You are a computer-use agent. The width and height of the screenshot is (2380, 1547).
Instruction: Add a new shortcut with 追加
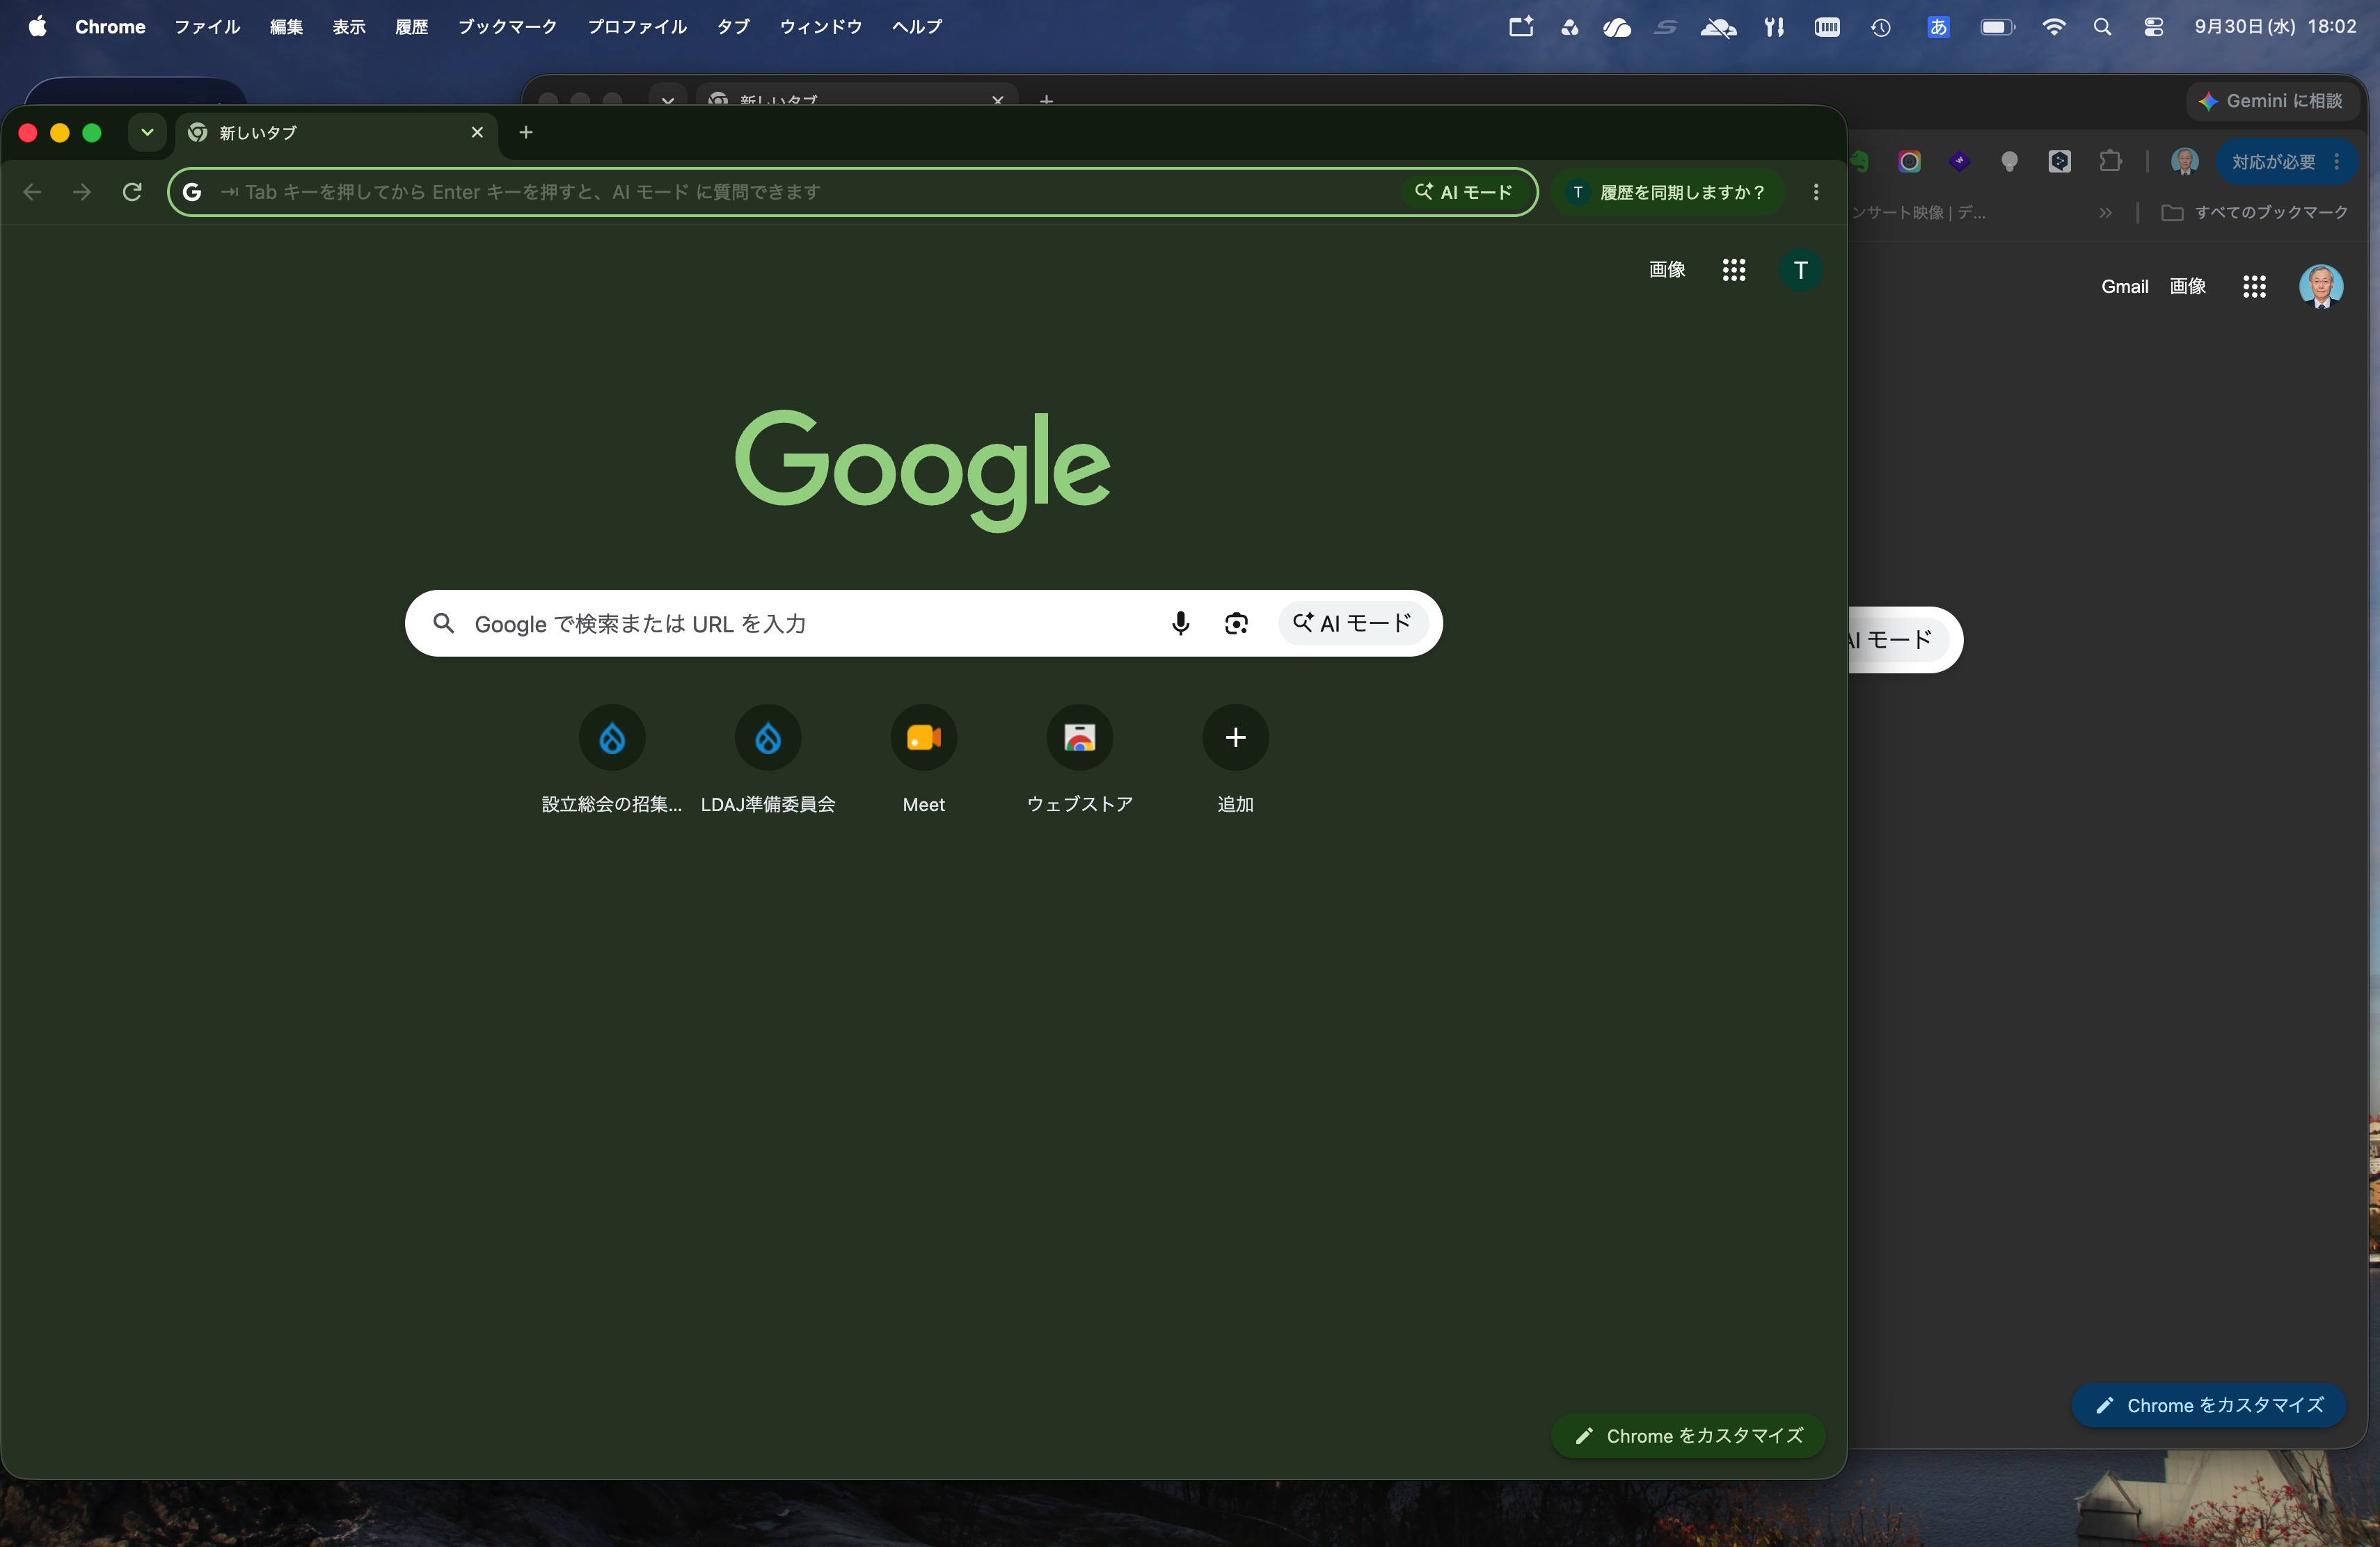pos(1236,760)
